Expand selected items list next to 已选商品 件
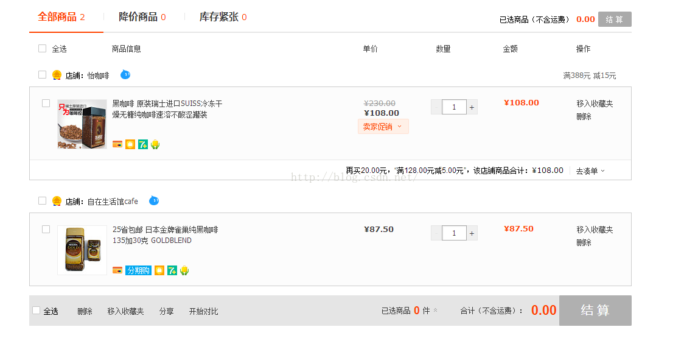 point(435,311)
